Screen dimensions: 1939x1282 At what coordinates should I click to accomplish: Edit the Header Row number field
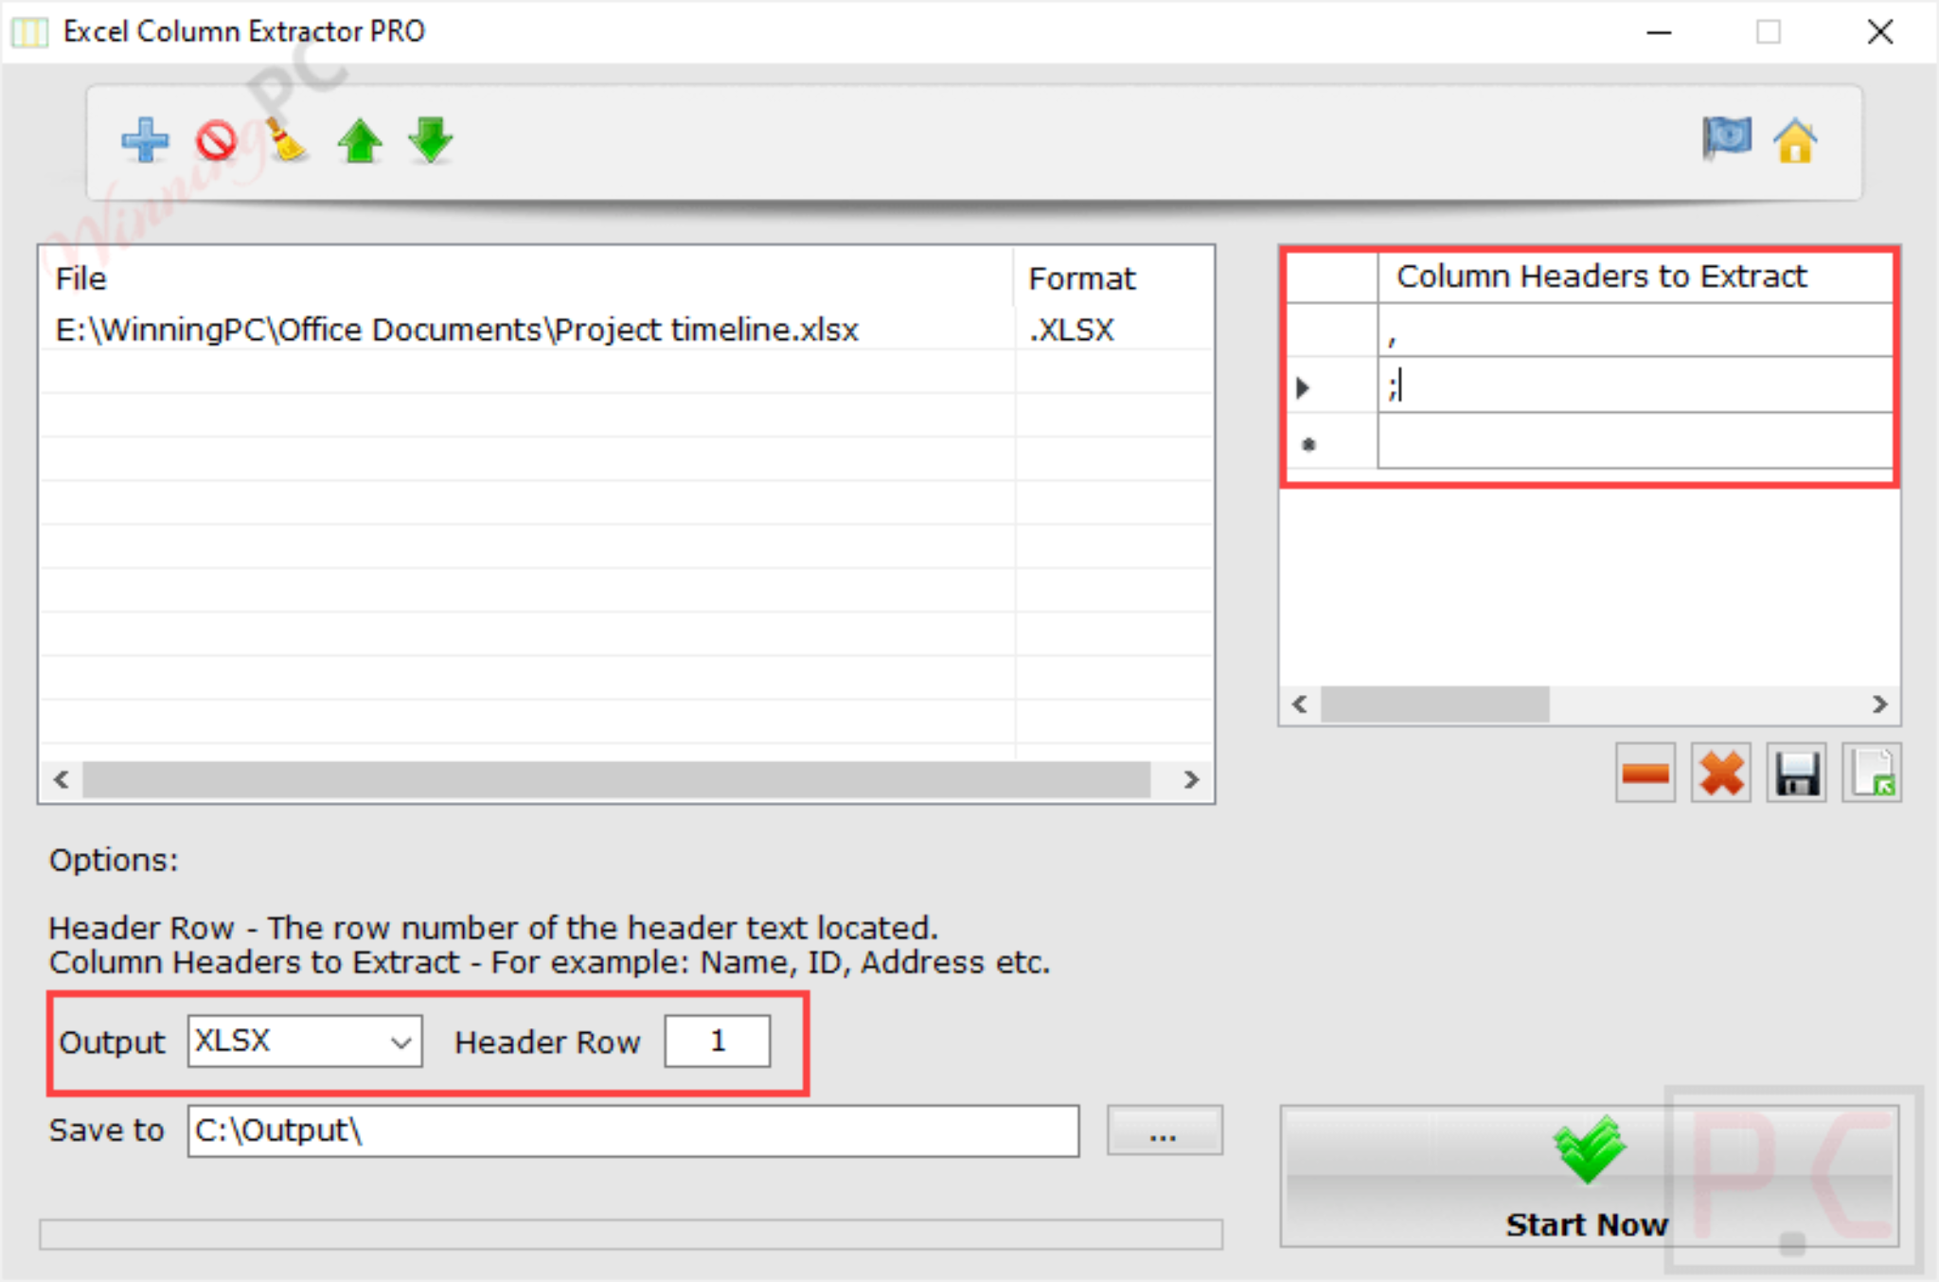pyautogui.click(x=717, y=1042)
